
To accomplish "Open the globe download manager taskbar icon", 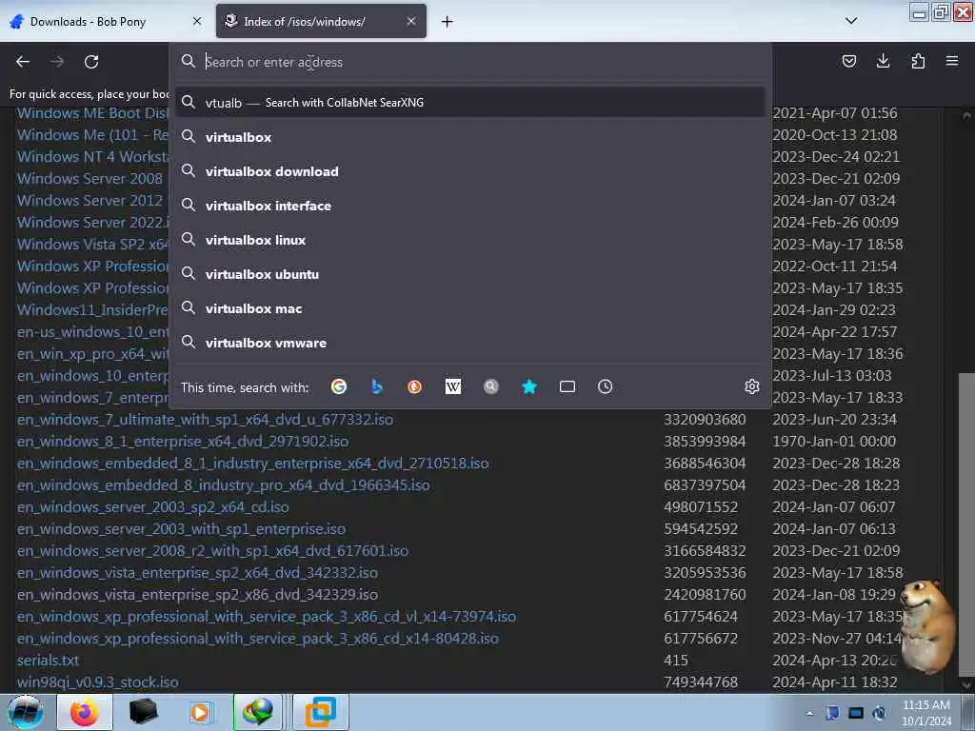I will coord(258,712).
